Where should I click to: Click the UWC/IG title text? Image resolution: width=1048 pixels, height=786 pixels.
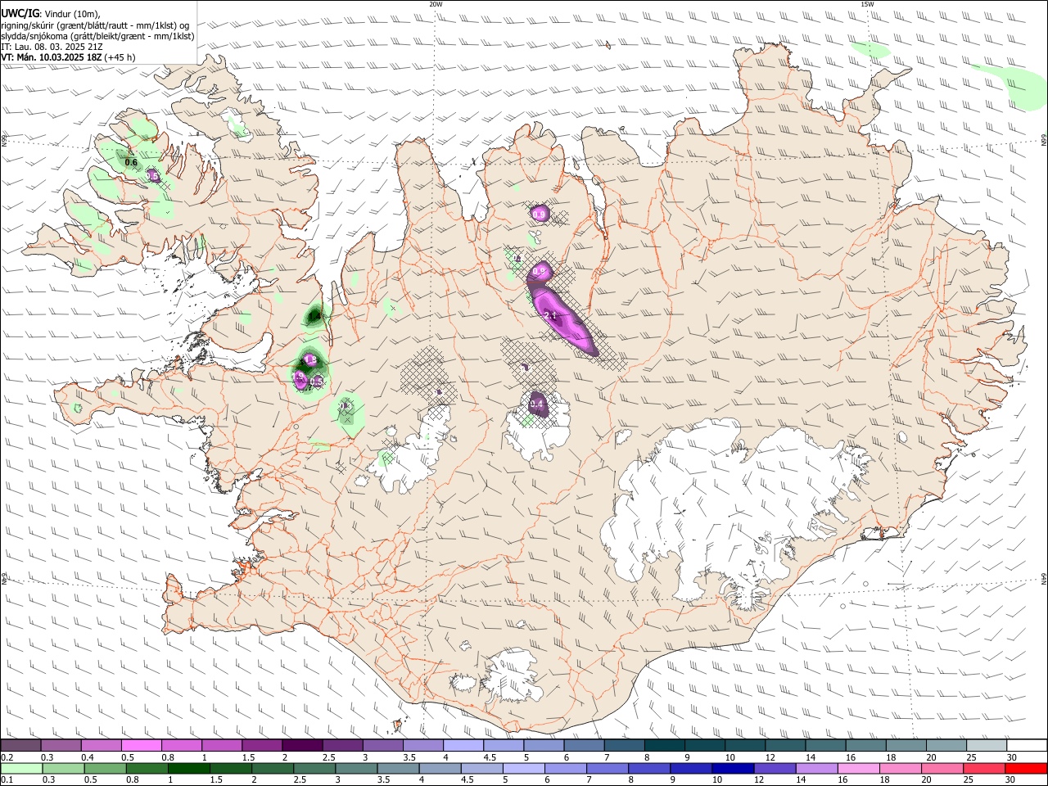pyautogui.click(x=20, y=14)
